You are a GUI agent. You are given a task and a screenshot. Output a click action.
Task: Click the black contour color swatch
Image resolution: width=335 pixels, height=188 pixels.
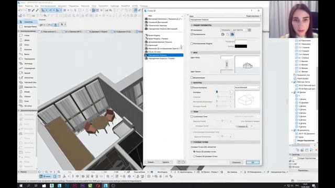(241, 46)
